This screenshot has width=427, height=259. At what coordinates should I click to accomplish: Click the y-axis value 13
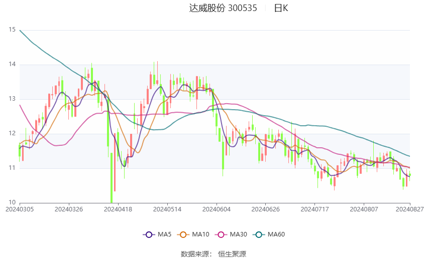(12, 99)
